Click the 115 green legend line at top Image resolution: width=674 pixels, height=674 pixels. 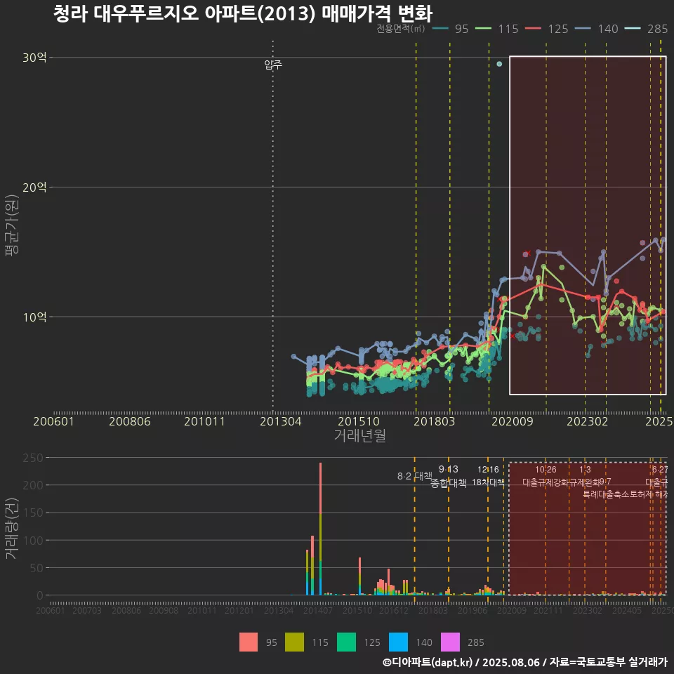pos(483,29)
